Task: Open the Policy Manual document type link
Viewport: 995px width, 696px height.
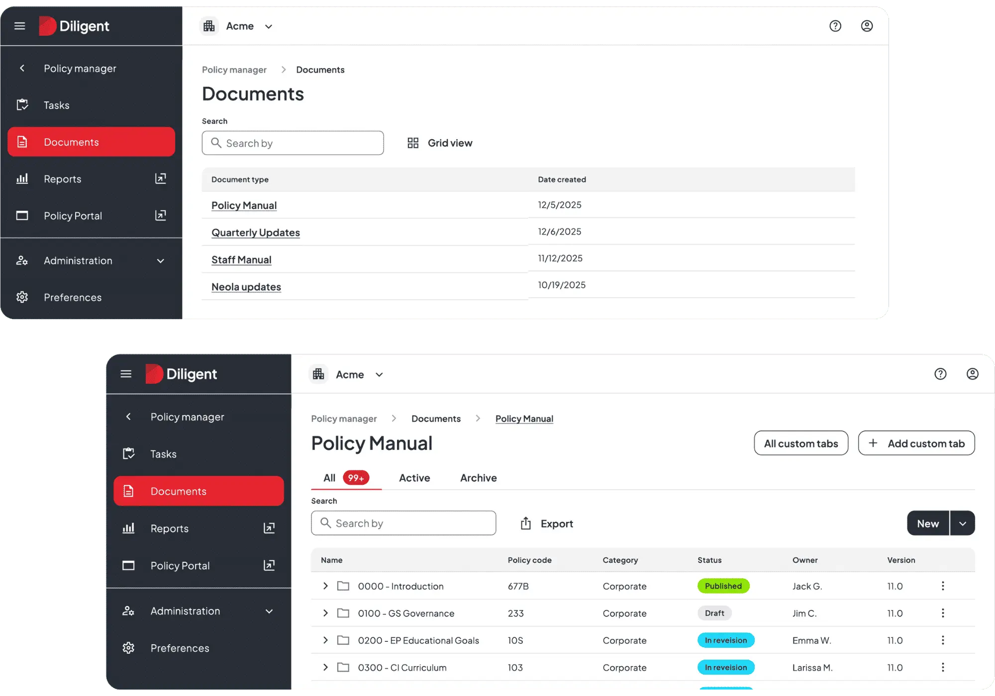Action: [244, 205]
